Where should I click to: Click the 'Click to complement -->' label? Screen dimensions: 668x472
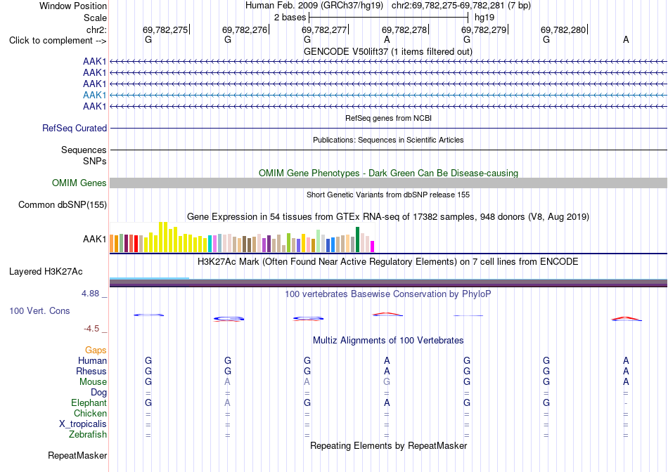[58, 41]
